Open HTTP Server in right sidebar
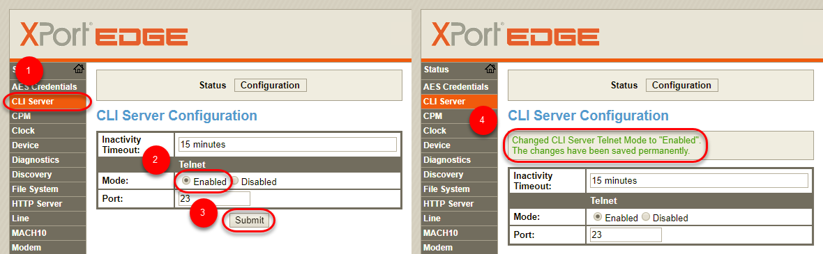Image resolution: width=823 pixels, height=254 pixels. point(459,204)
